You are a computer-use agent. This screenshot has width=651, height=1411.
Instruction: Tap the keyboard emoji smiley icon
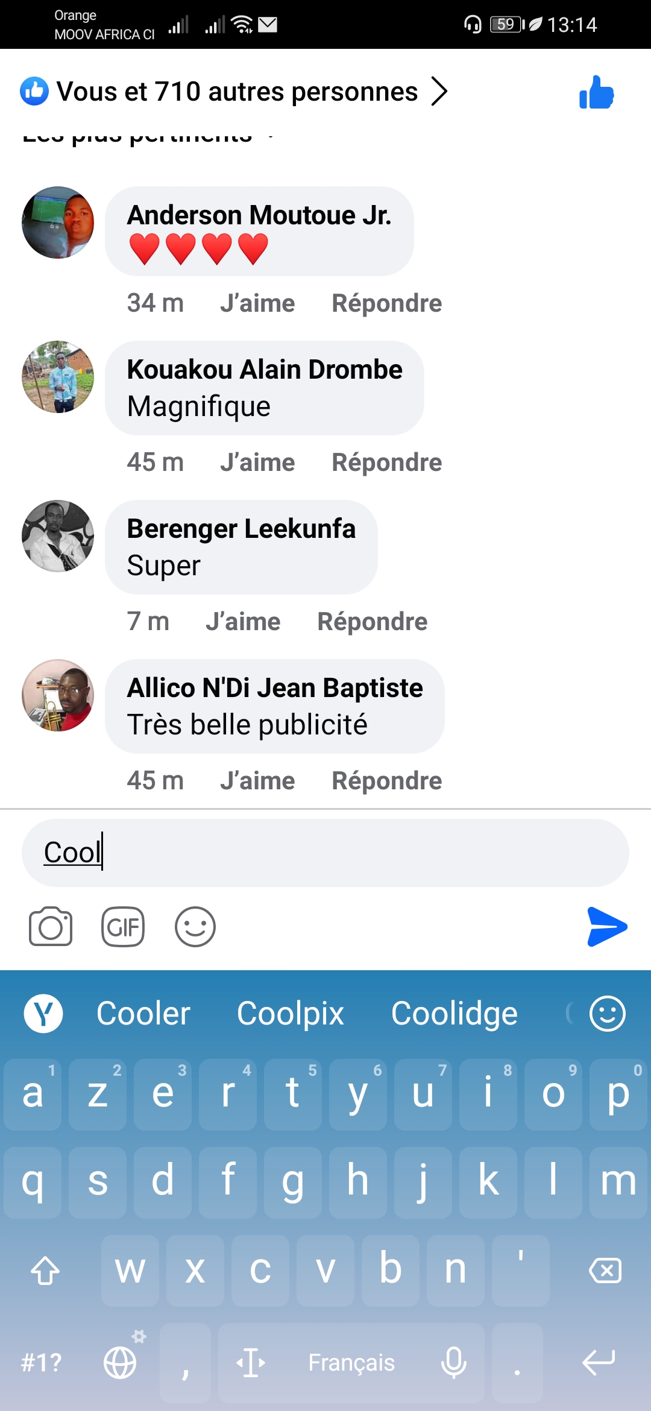coord(607,1014)
